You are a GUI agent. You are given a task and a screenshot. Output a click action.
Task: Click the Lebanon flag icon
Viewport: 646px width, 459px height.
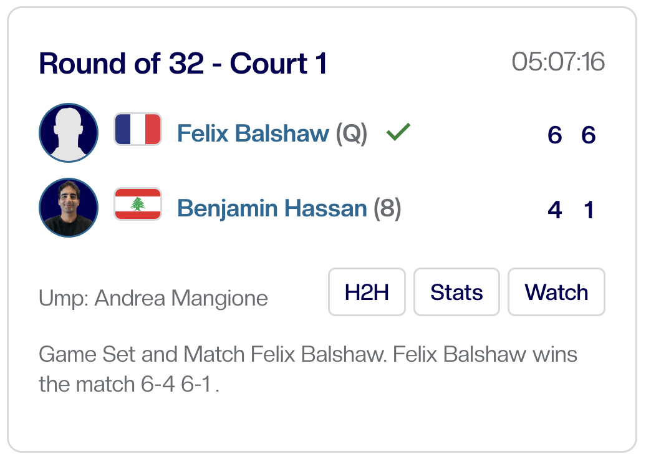click(138, 205)
